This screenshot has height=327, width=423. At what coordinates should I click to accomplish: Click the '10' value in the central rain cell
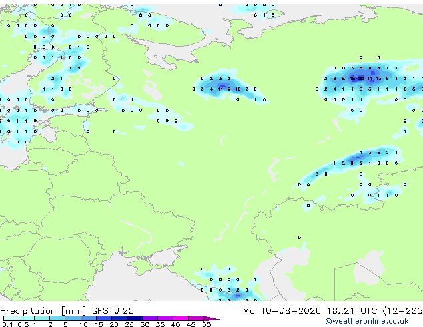(238, 89)
